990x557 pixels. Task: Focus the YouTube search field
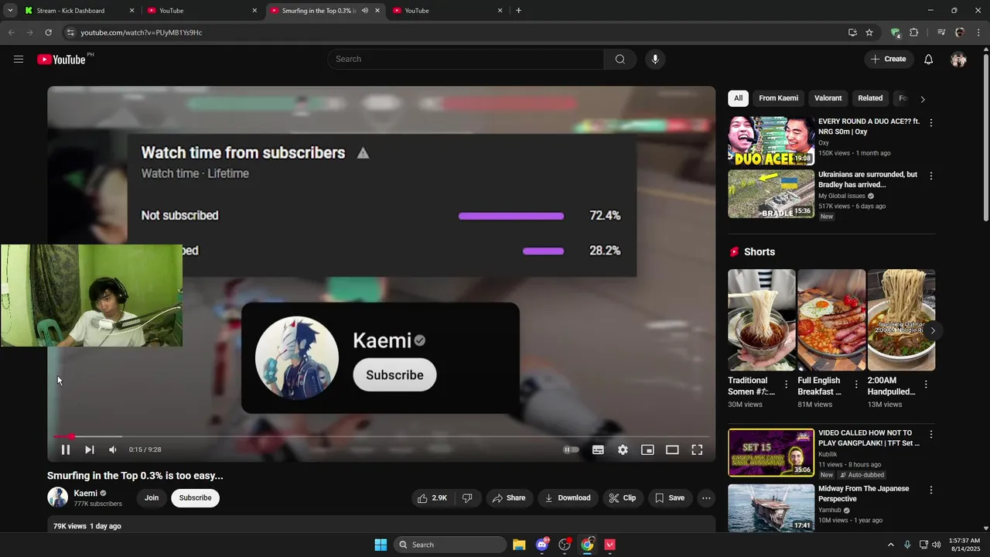(466, 60)
